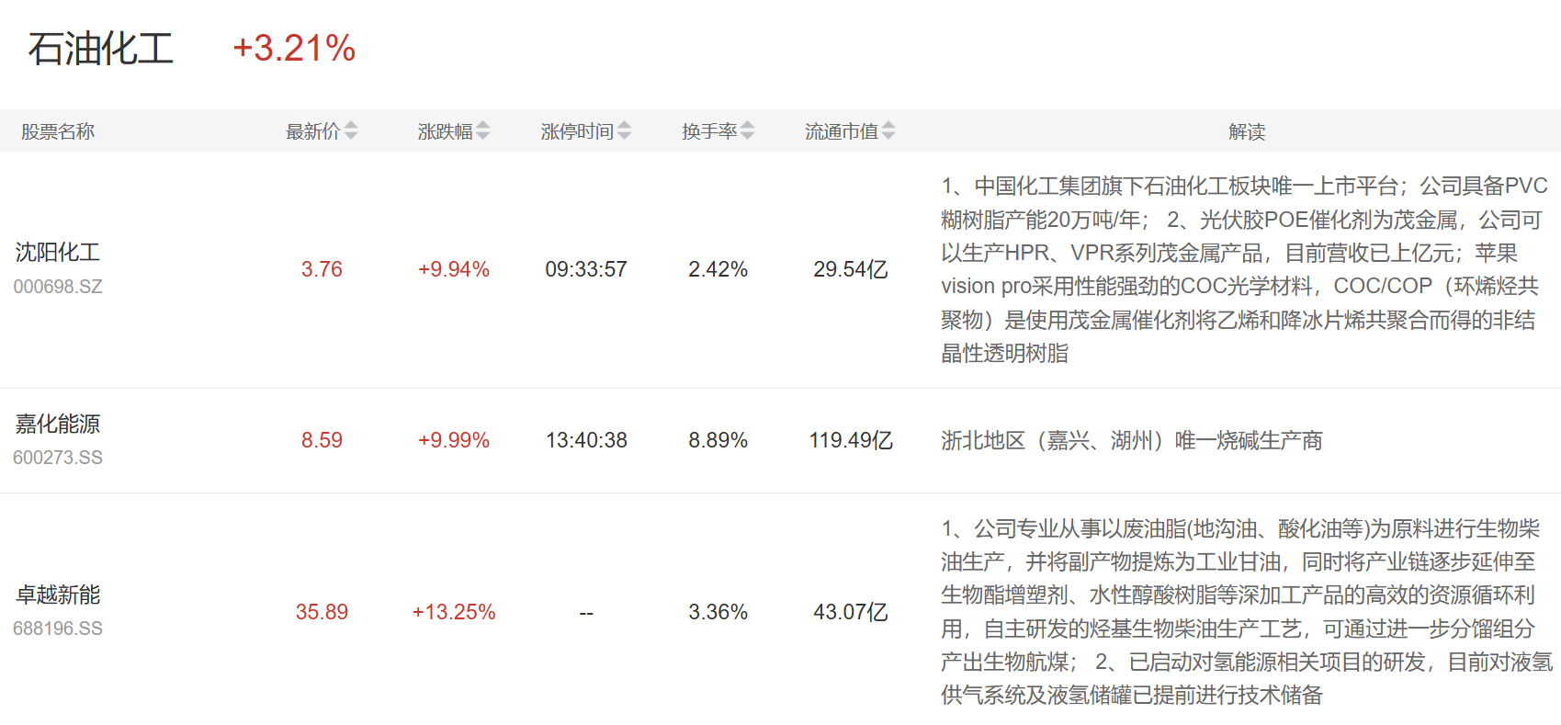Viewport: 1561px width, 725px height.
Task: Click 沈阳化工's +9.94% change value
Action: coord(454,269)
